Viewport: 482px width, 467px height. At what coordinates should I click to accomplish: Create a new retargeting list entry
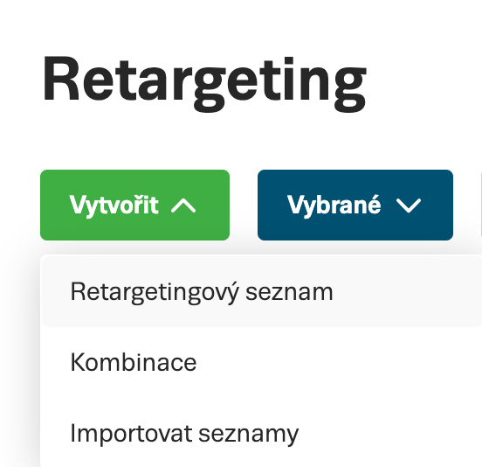click(x=262, y=292)
